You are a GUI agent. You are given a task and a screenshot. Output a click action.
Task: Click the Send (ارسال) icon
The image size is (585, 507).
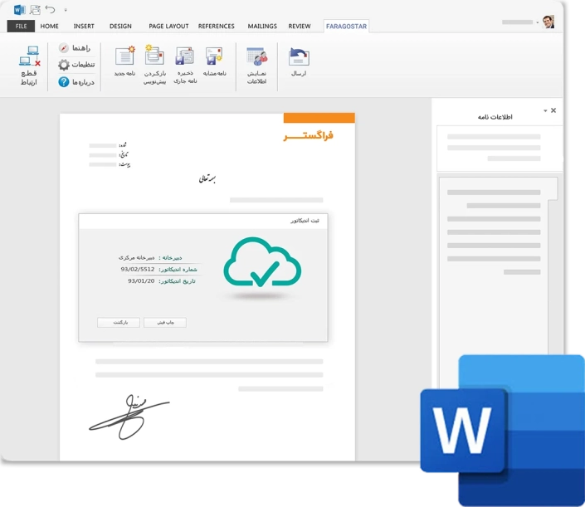[299, 56]
